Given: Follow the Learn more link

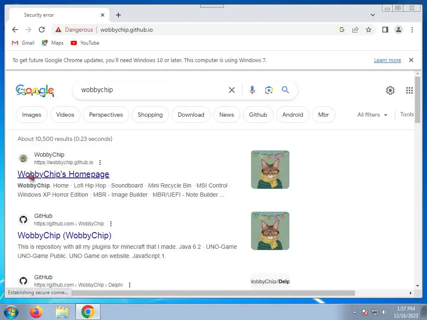Looking at the screenshot, I should point(387,60).
